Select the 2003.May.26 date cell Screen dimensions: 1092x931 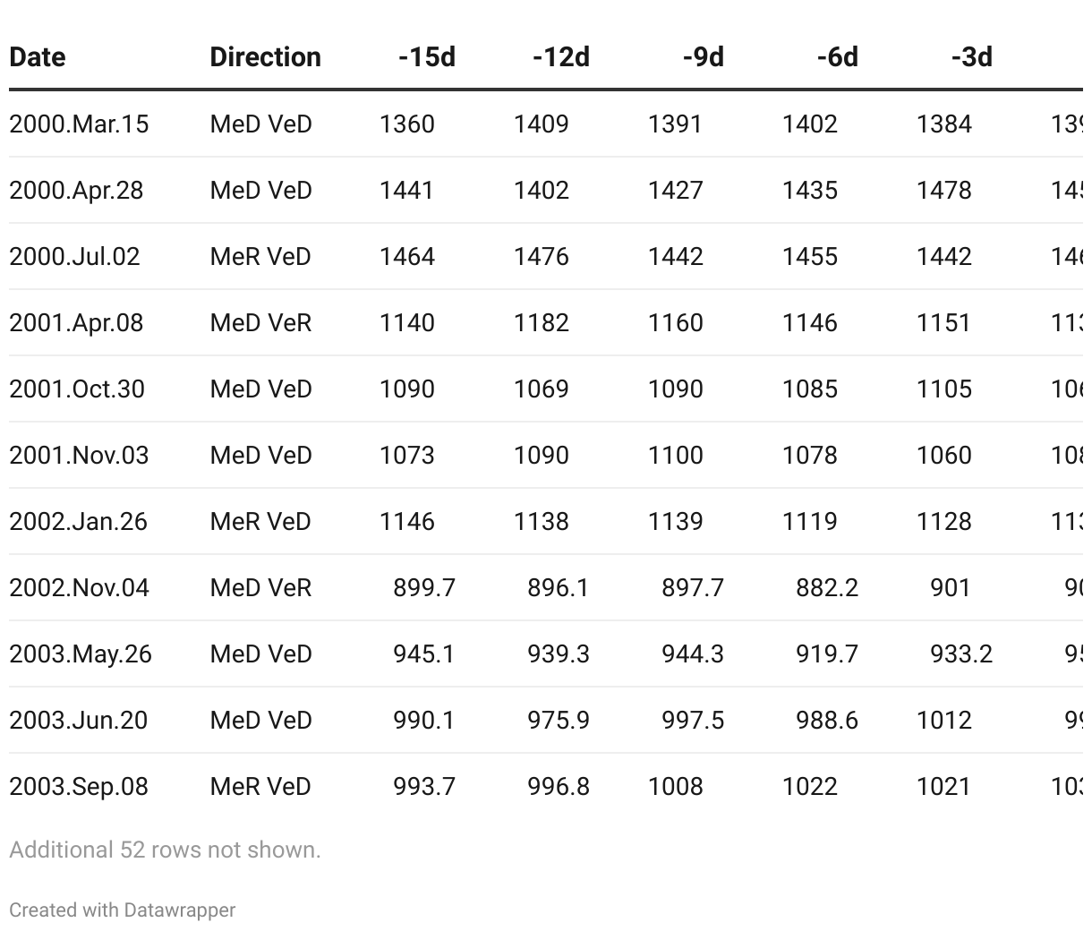(x=81, y=653)
